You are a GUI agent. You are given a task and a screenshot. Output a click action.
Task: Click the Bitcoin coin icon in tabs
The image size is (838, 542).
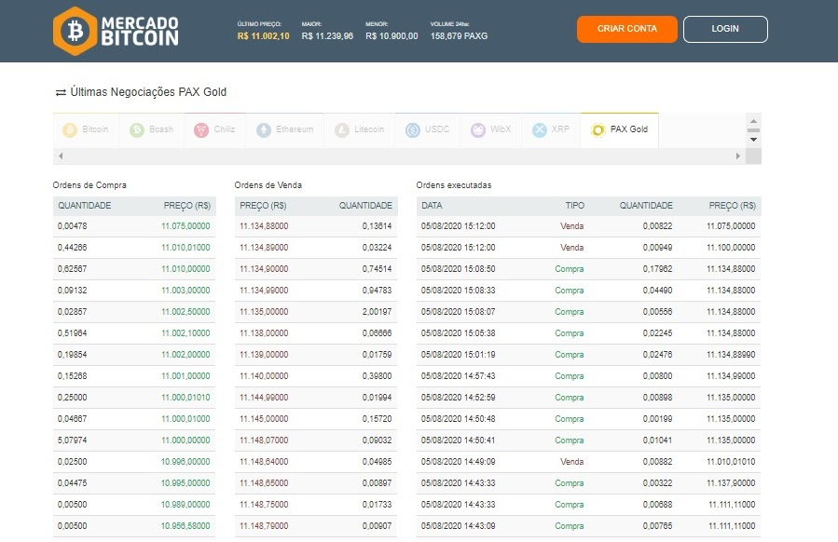(x=70, y=129)
